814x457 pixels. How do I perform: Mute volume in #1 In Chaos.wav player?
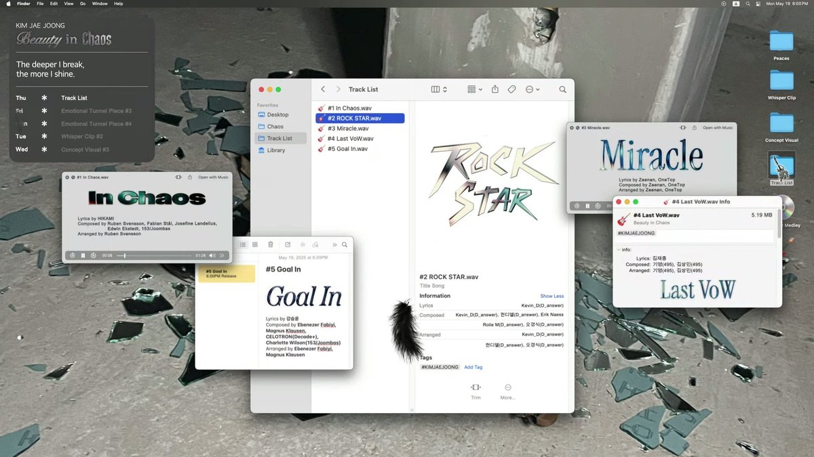pyautogui.click(x=212, y=255)
